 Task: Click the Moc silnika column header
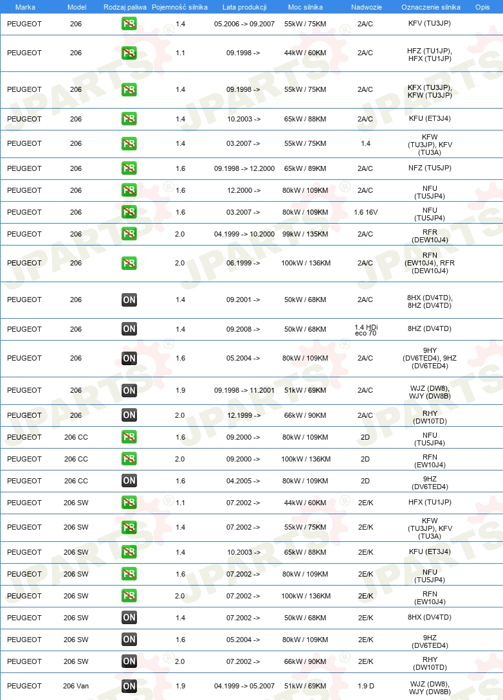point(306,7)
